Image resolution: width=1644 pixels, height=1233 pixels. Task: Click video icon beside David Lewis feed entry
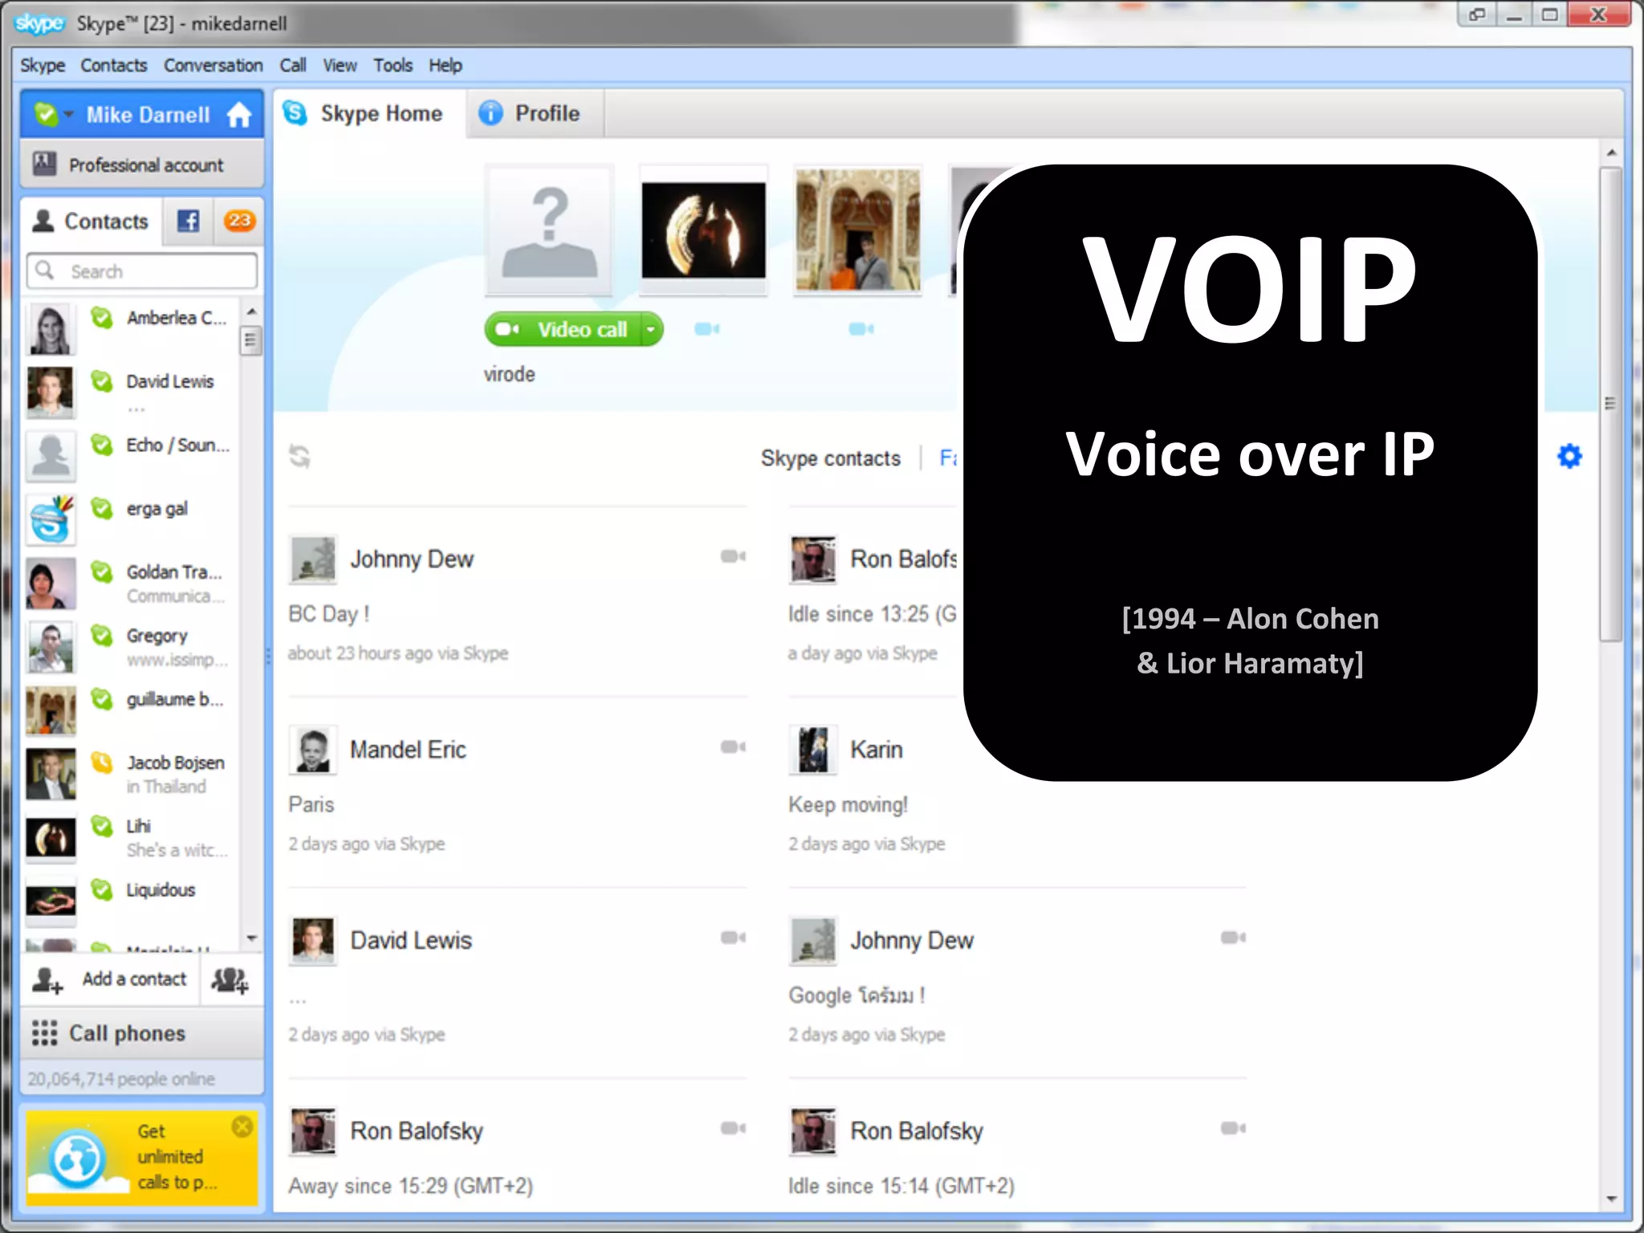pos(733,938)
